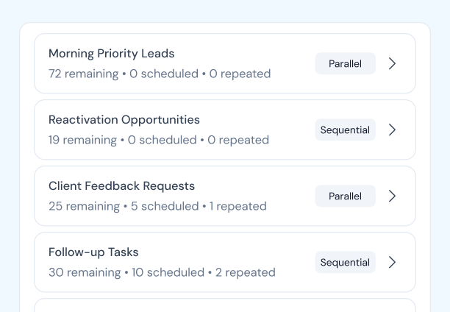Viewport: 450px width, 312px height.
Task: Click Parallel badge on Morning Priority Leads
Action: [x=346, y=63]
